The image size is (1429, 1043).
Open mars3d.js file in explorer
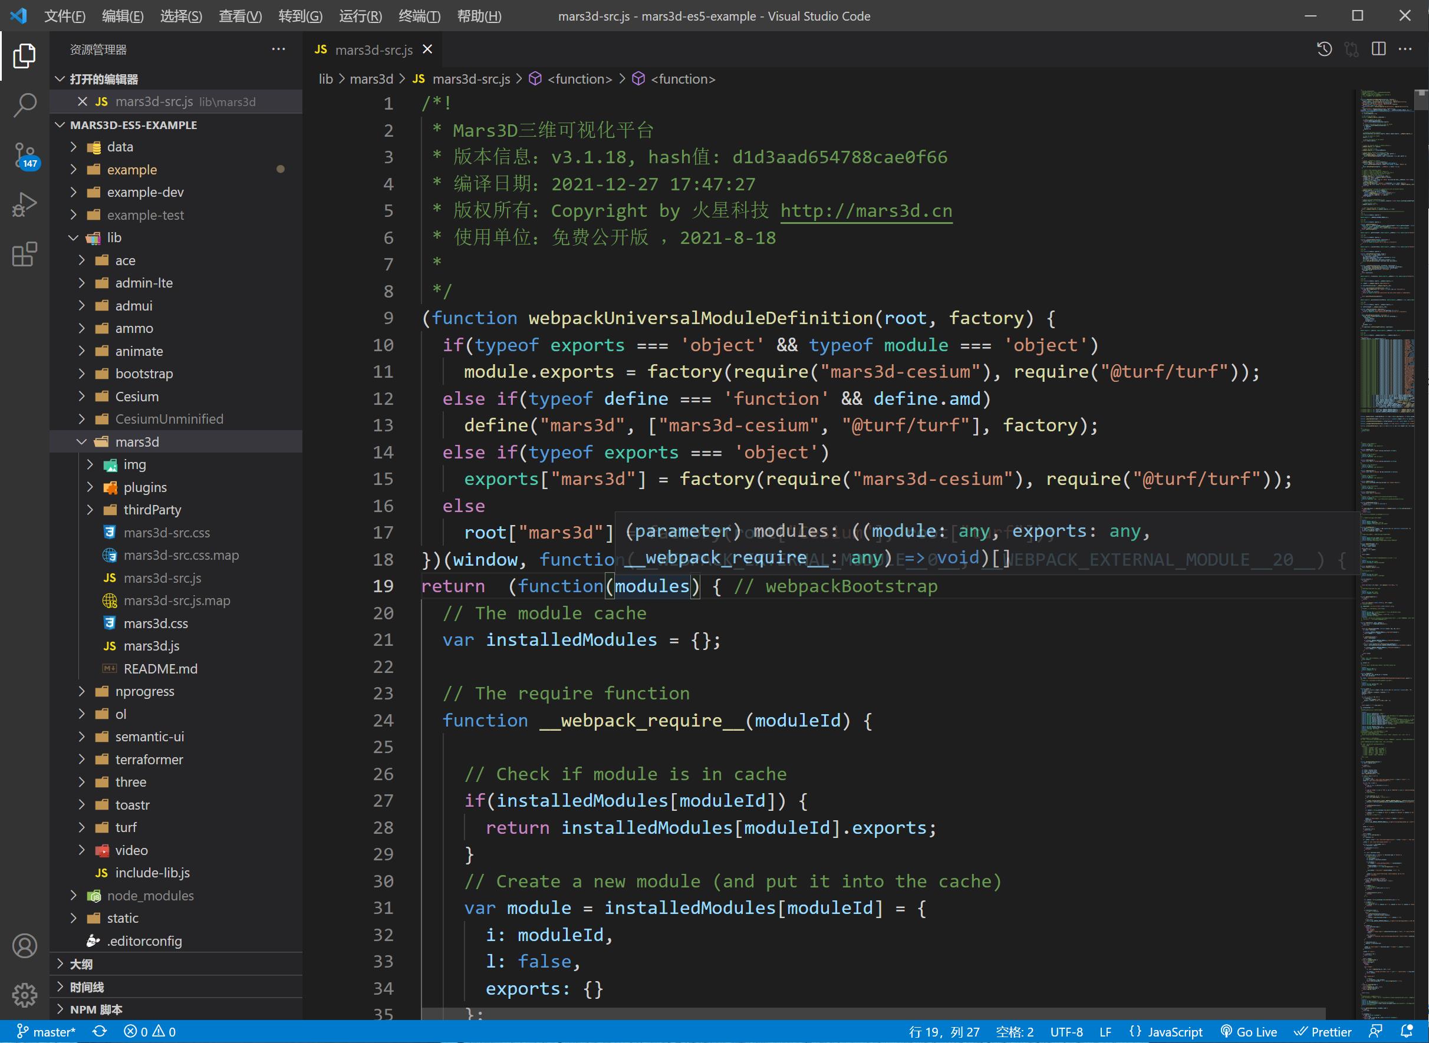(176, 646)
